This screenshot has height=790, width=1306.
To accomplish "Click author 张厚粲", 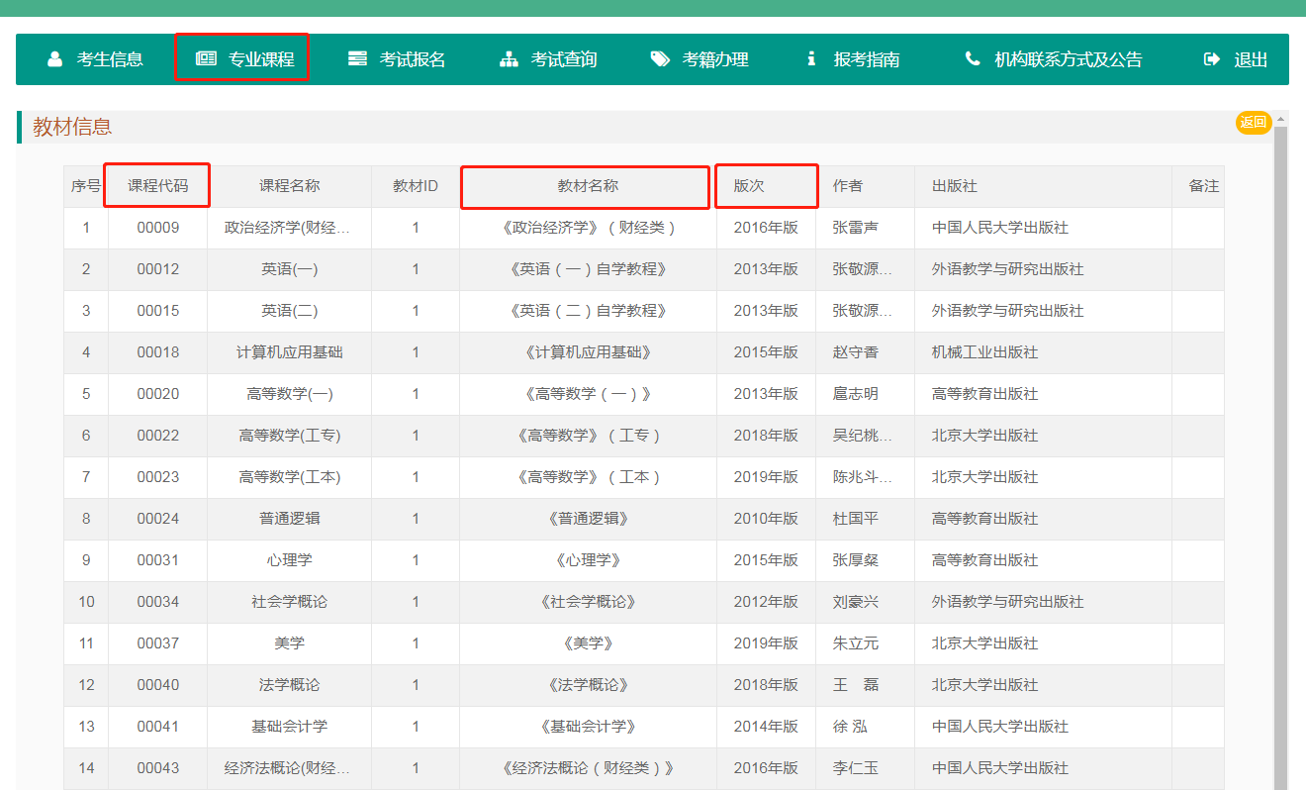I will (x=856, y=560).
